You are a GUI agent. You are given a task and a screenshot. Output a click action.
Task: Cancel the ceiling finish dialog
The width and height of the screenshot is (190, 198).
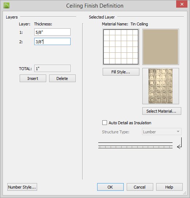[x=140, y=187]
